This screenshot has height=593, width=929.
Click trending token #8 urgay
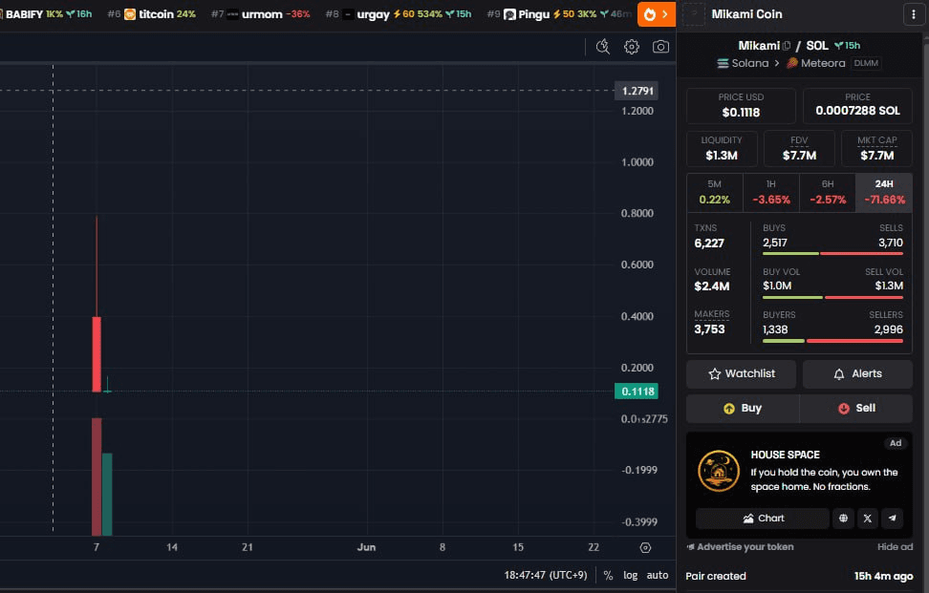(399, 13)
